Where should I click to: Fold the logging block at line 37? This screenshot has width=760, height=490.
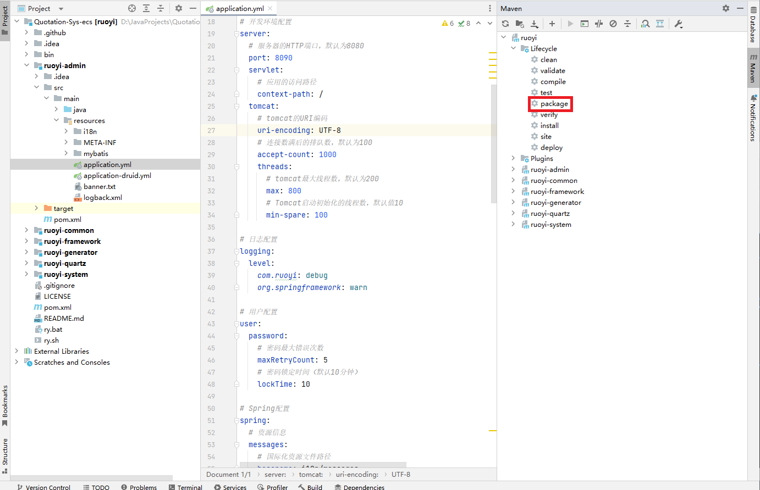tap(236, 251)
